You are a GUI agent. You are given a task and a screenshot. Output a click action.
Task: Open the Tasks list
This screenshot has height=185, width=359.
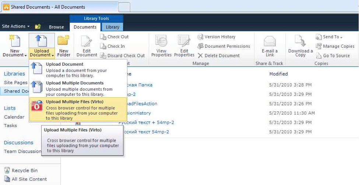(x=10, y=126)
